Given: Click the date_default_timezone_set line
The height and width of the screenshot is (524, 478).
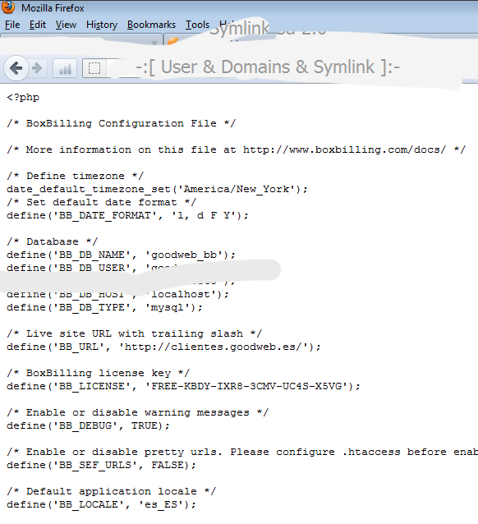Looking at the screenshot, I should [x=157, y=189].
